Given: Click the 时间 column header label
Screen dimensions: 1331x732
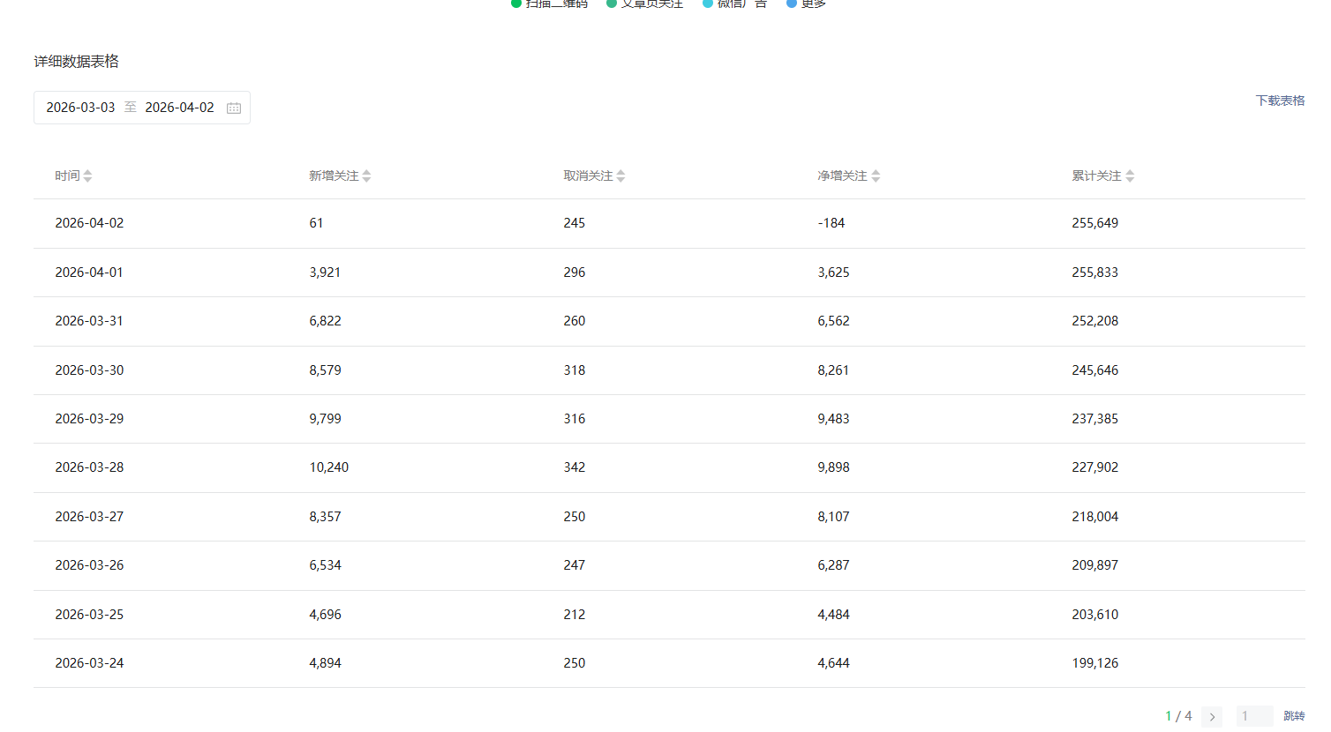Looking at the screenshot, I should coord(67,176).
